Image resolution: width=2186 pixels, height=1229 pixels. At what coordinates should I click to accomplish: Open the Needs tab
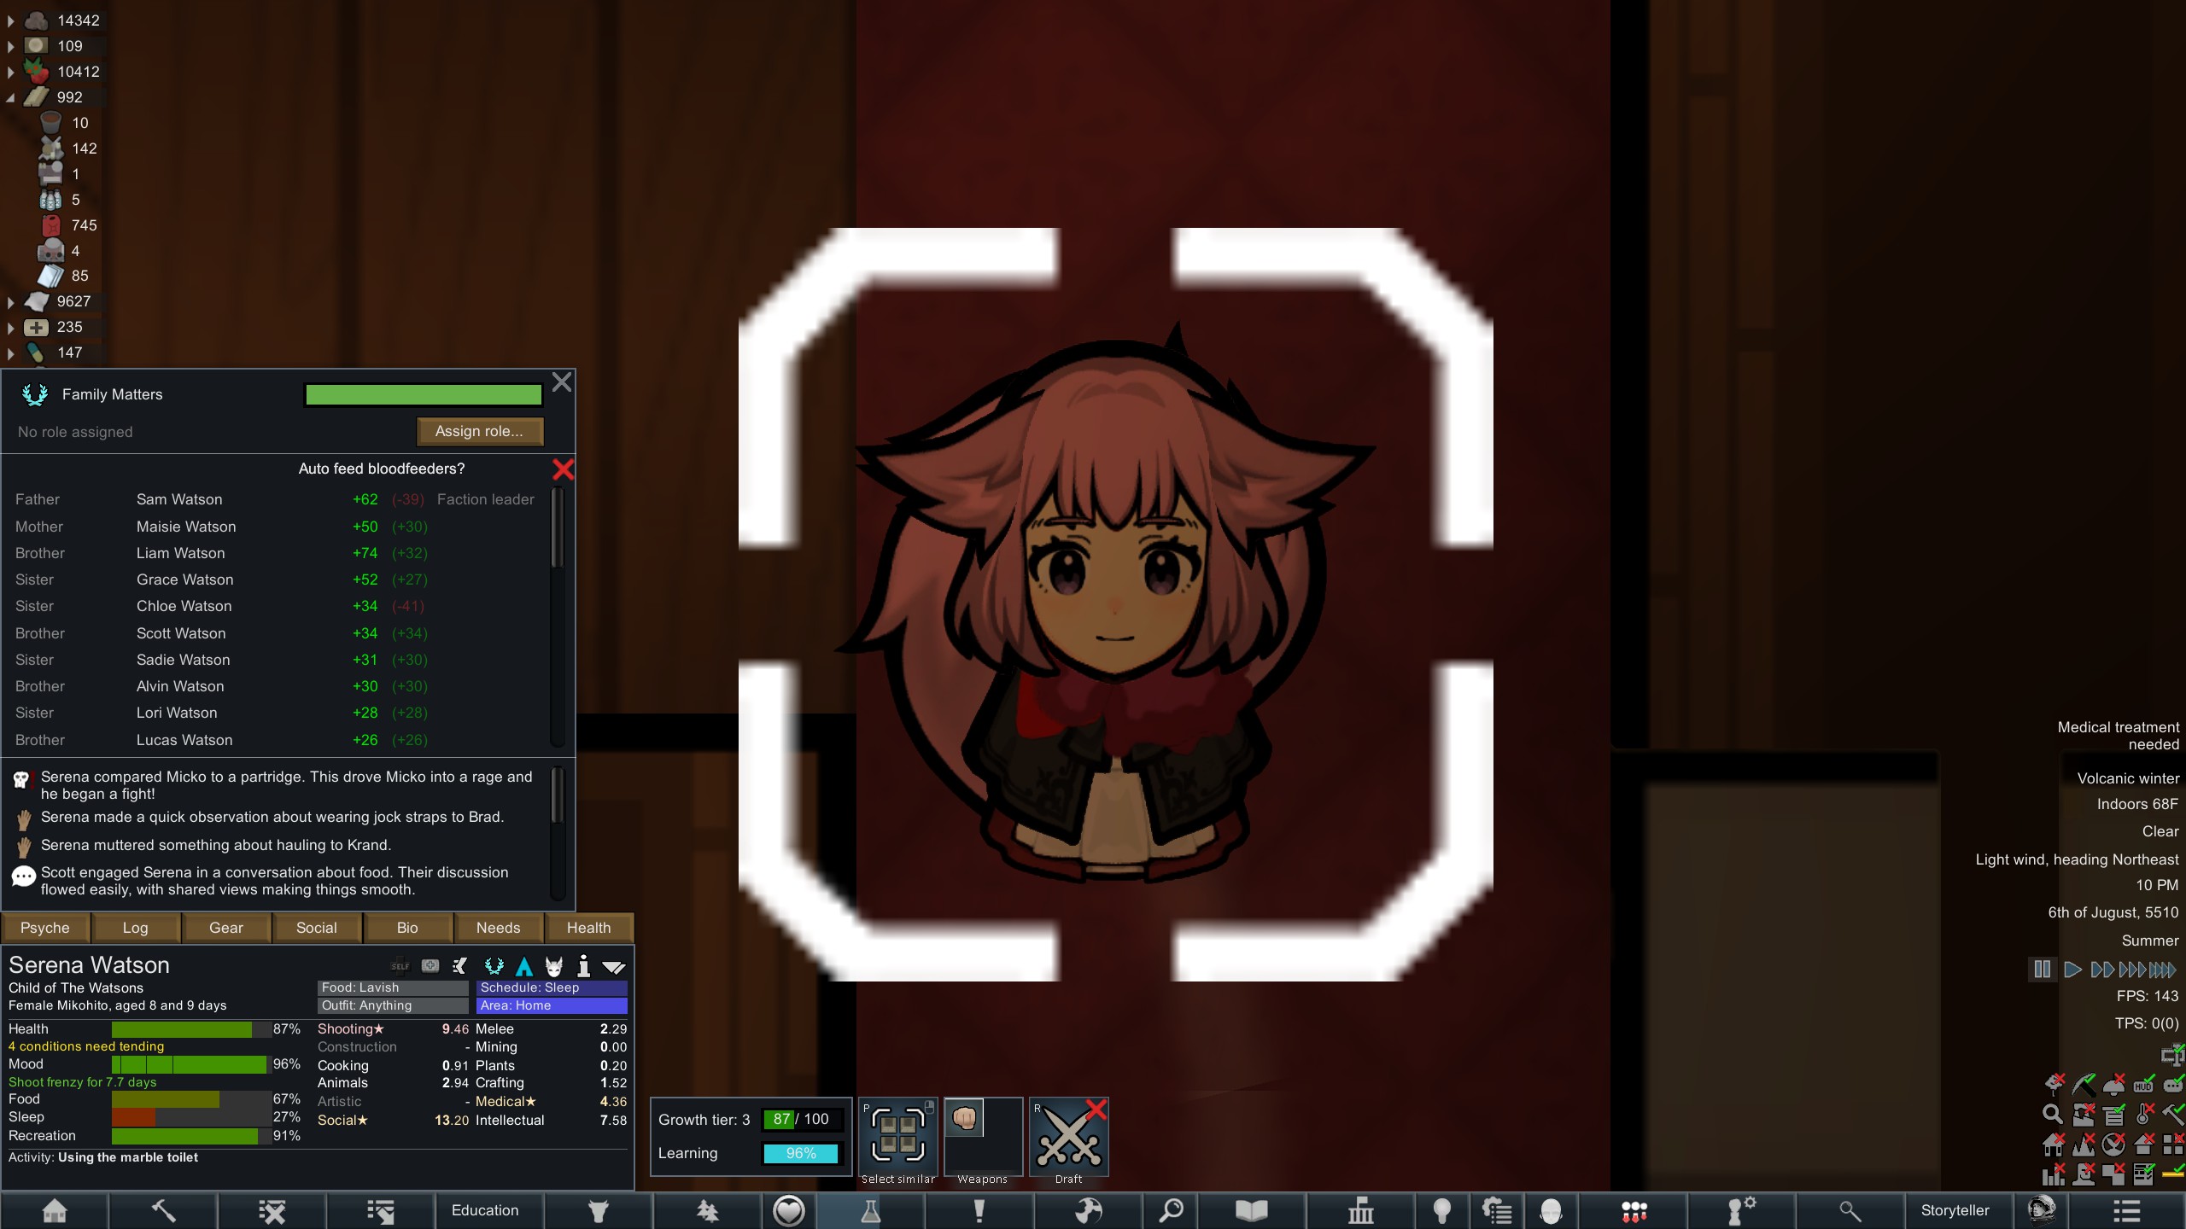(498, 928)
